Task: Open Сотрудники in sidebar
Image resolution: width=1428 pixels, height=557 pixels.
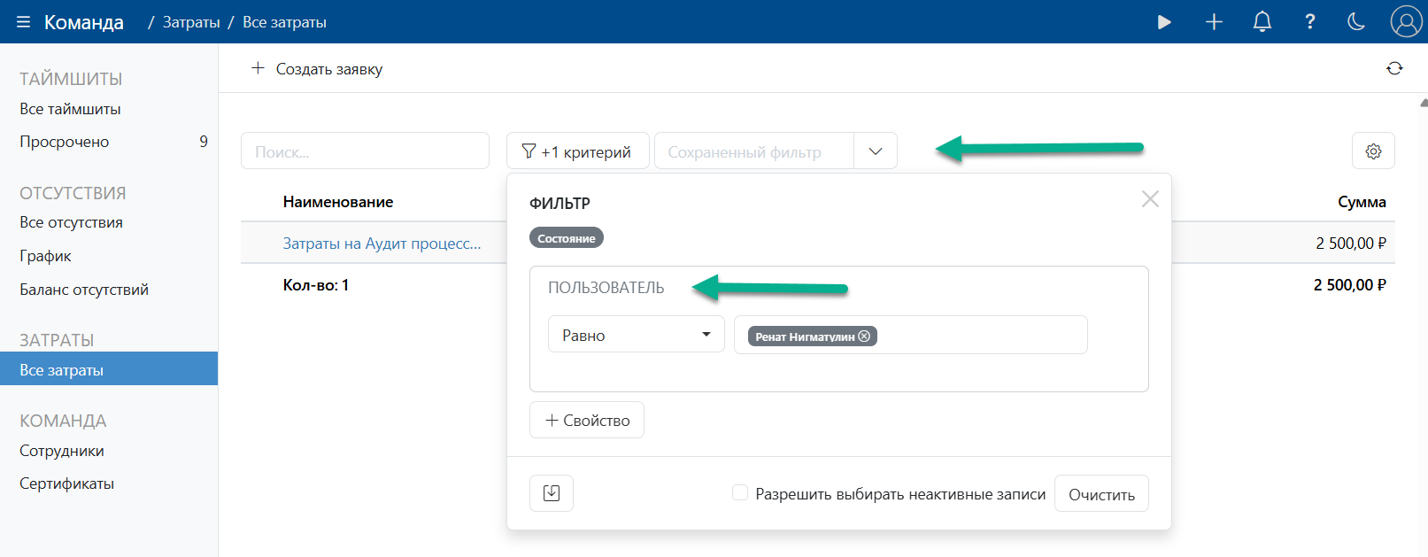Action: coord(62,451)
